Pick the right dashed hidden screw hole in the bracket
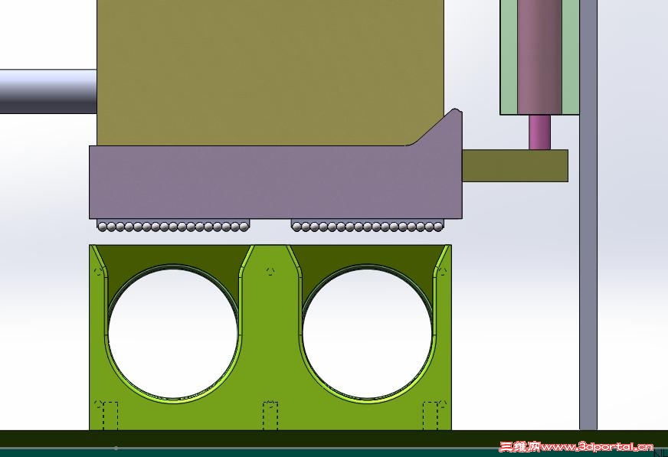The height and width of the screenshot is (457, 668). [431, 416]
